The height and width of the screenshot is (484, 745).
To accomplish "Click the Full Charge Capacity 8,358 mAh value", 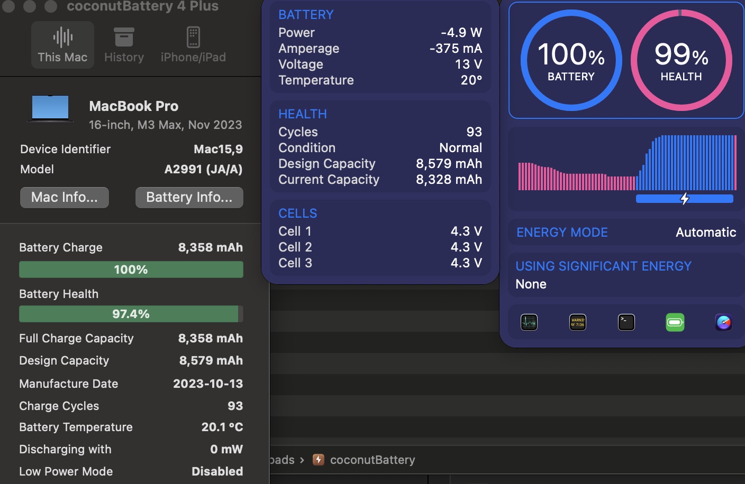I will coord(211,338).
